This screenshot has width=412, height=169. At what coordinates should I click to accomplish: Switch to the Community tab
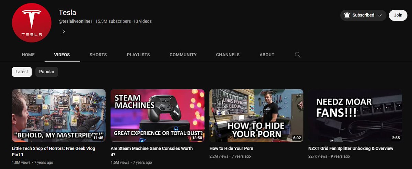click(183, 55)
